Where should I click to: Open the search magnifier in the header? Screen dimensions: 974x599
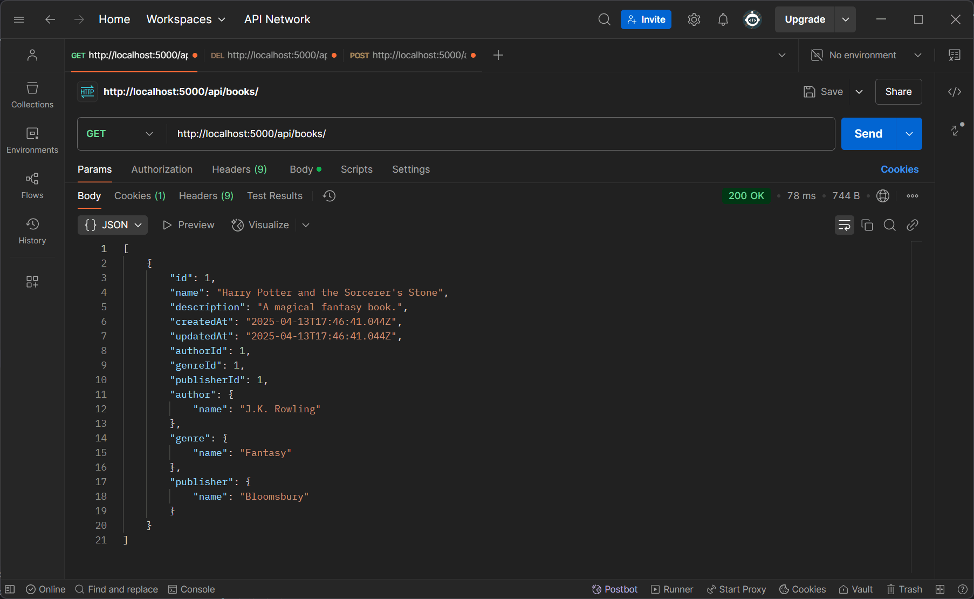pos(604,19)
